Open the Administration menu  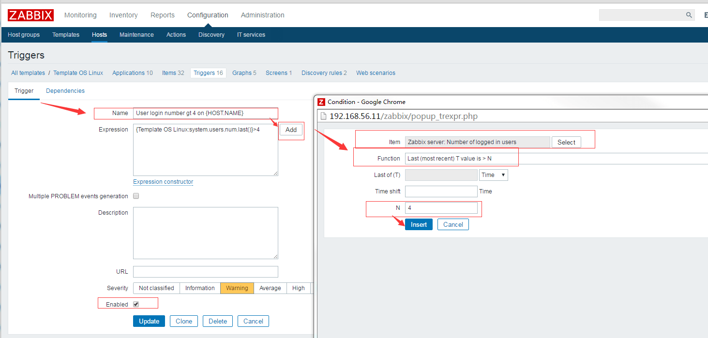[x=262, y=15]
